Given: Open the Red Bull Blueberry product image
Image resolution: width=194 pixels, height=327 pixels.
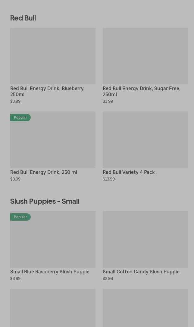Looking at the screenshot, I should 53,56.
